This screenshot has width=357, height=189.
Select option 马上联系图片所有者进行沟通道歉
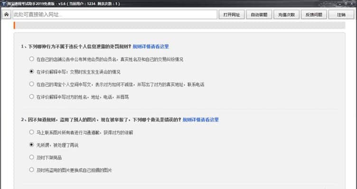[x=32, y=132]
